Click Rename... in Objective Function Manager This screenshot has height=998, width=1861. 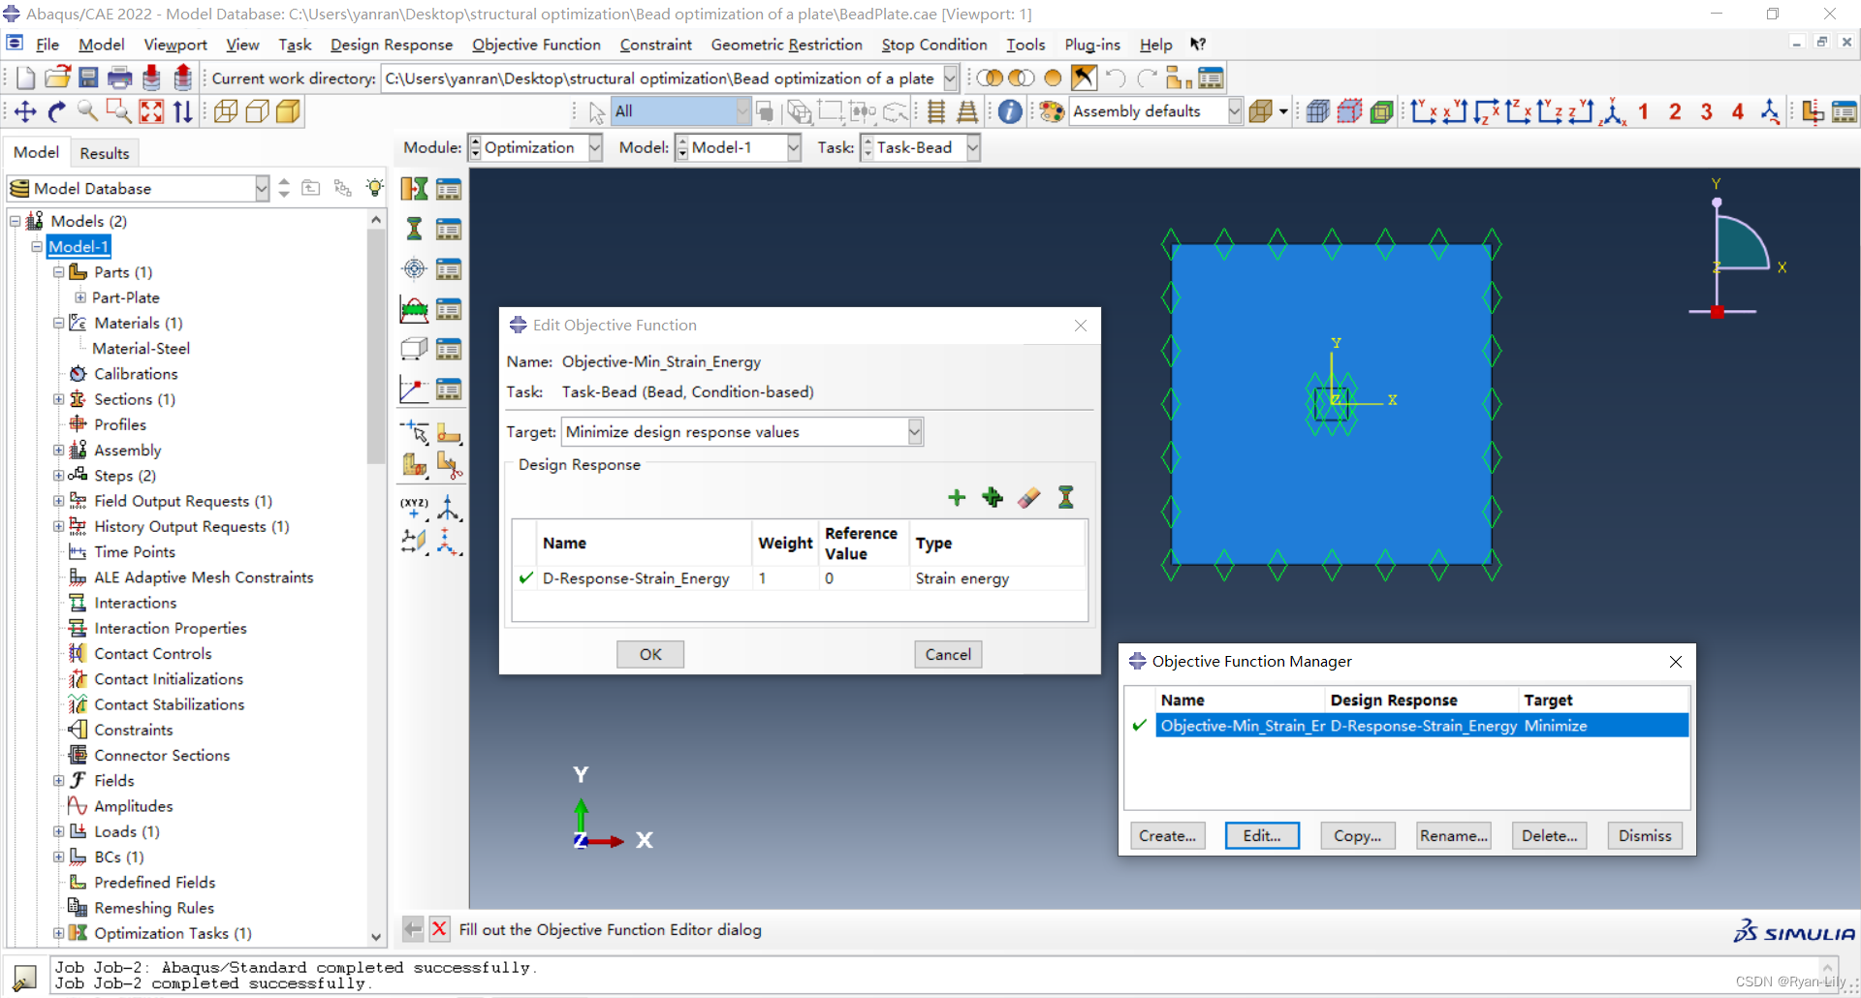[x=1453, y=835]
